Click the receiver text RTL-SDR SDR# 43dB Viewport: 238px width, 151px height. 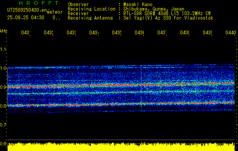[146, 14]
